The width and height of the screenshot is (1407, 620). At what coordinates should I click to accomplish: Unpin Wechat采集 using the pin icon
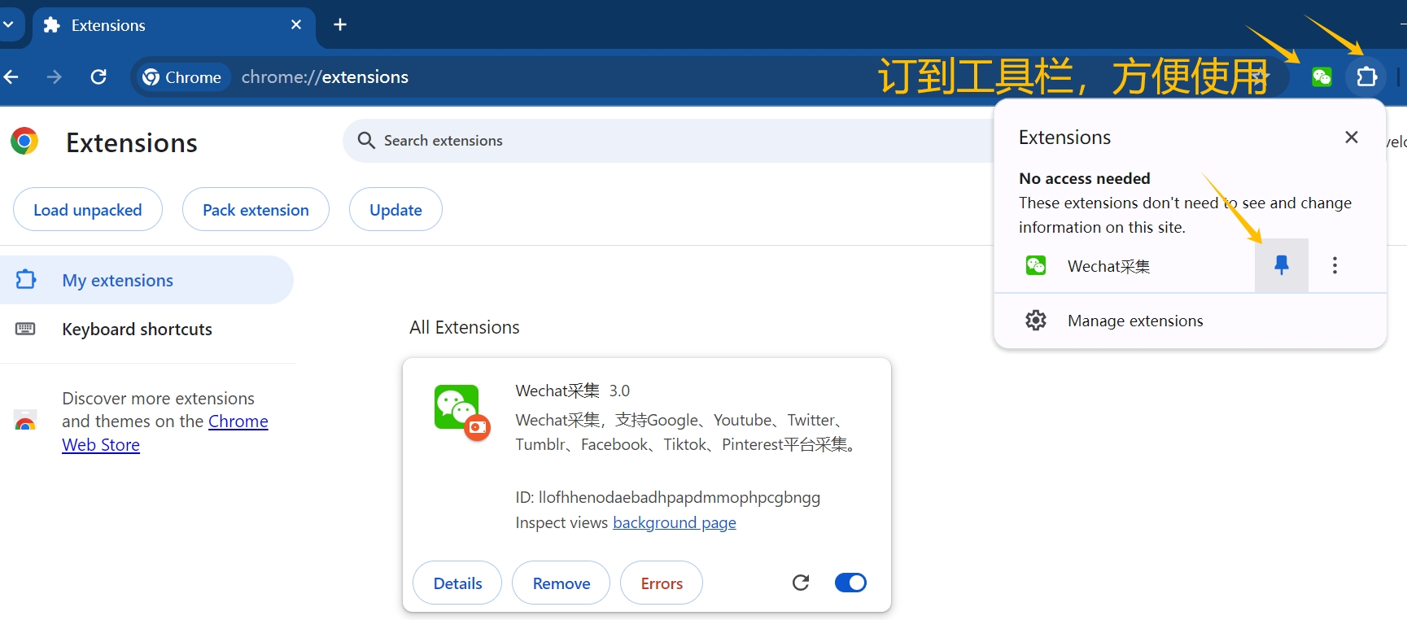click(1282, 265)
